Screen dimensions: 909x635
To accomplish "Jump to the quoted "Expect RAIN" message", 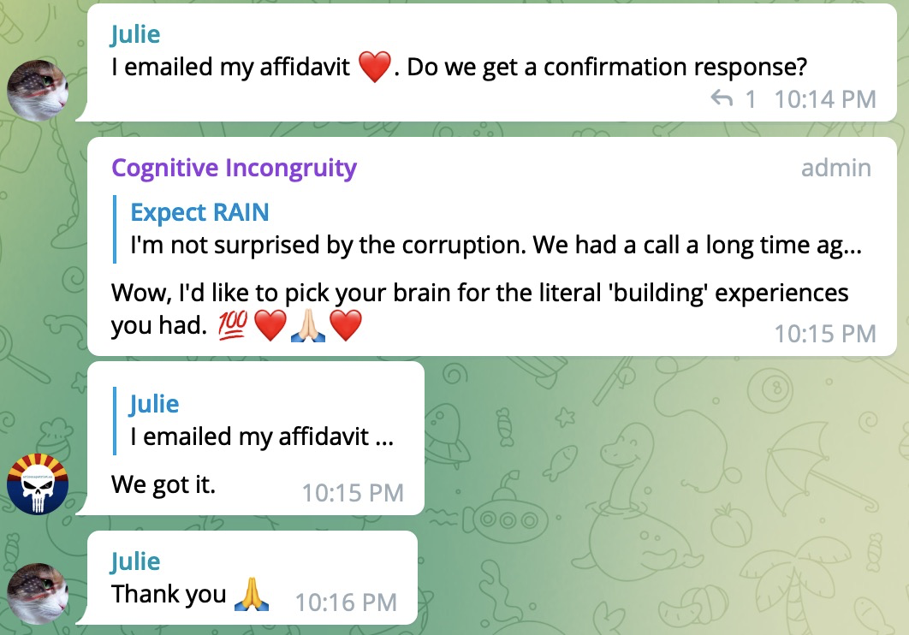I will (x=488, y=229).
